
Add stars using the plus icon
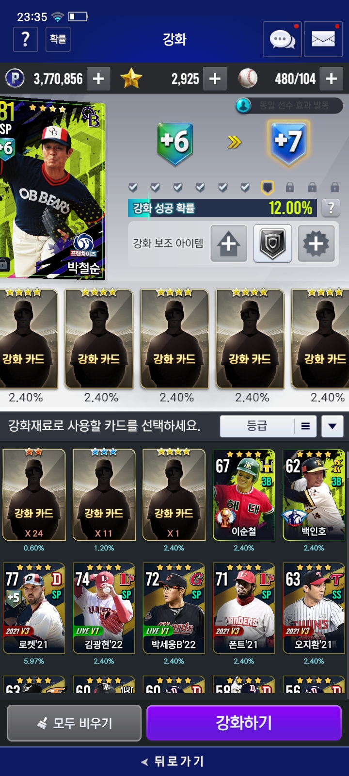(x=215, y=79)
